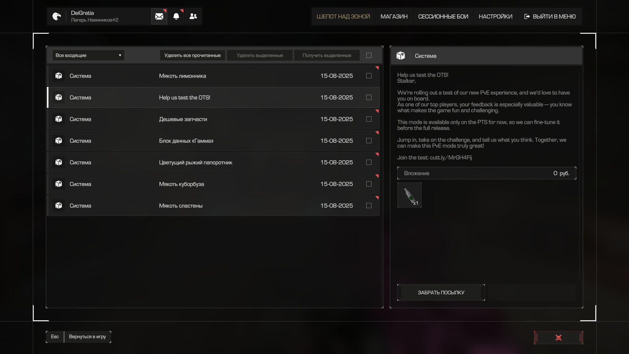Viewport: 629px width, 354px height.
Task: Open the Магазин menu tab
Action: coord(394,16)
